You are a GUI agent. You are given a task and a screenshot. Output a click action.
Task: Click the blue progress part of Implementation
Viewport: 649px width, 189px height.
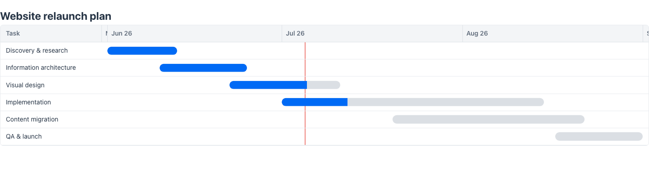pos(315,102)
